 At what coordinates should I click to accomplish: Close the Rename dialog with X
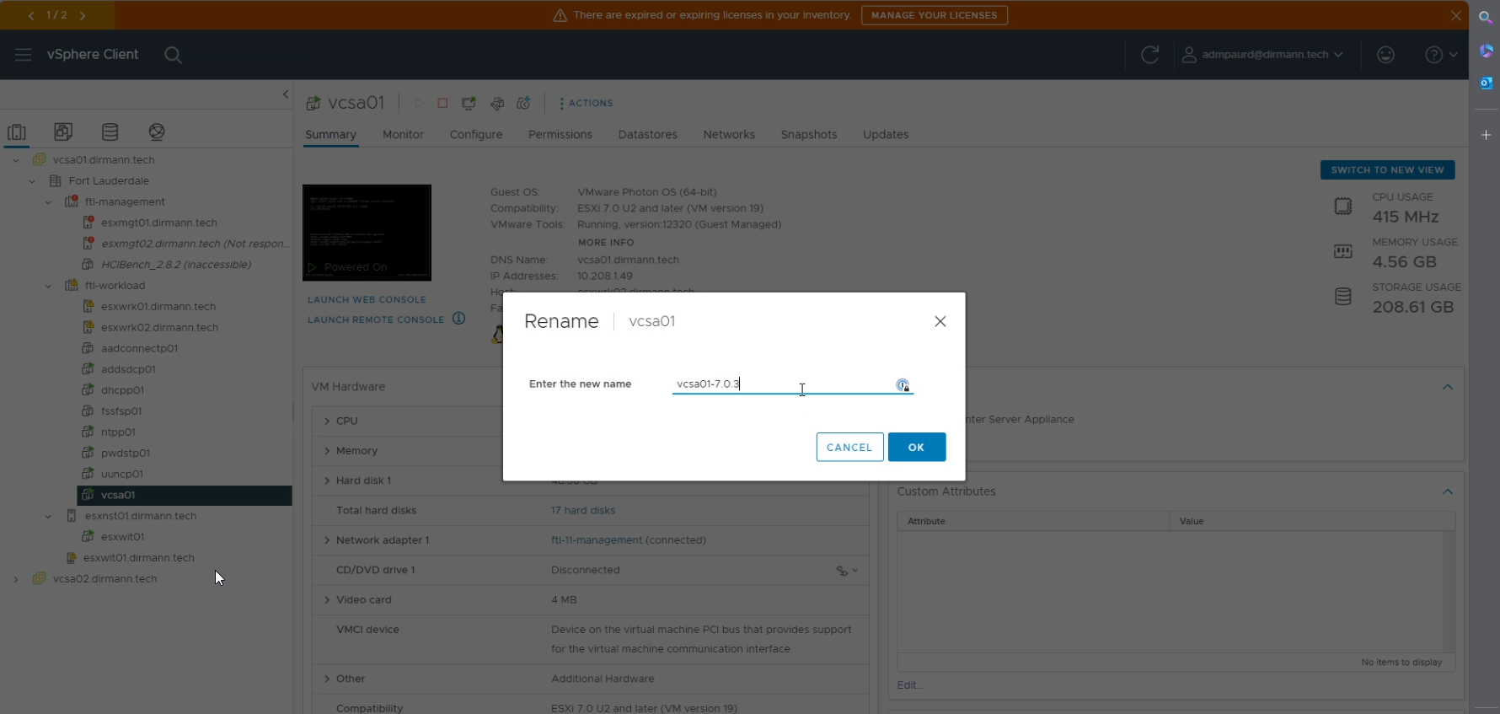(940, 321)
